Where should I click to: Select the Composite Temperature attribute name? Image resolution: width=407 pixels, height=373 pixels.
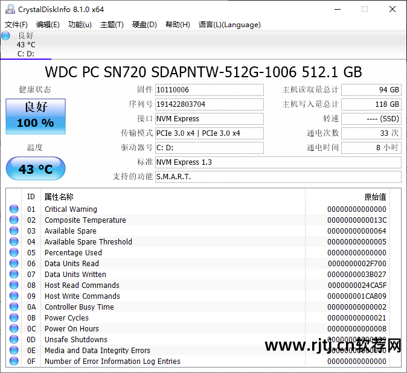[85, 220]
